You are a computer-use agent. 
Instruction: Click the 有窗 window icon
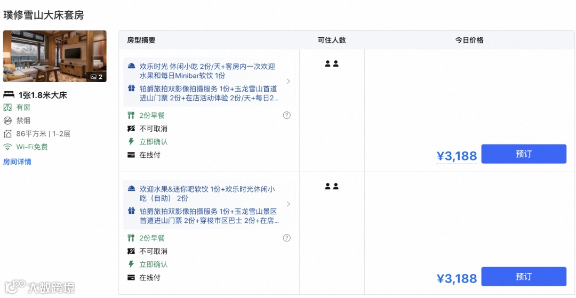click(7, 108)
